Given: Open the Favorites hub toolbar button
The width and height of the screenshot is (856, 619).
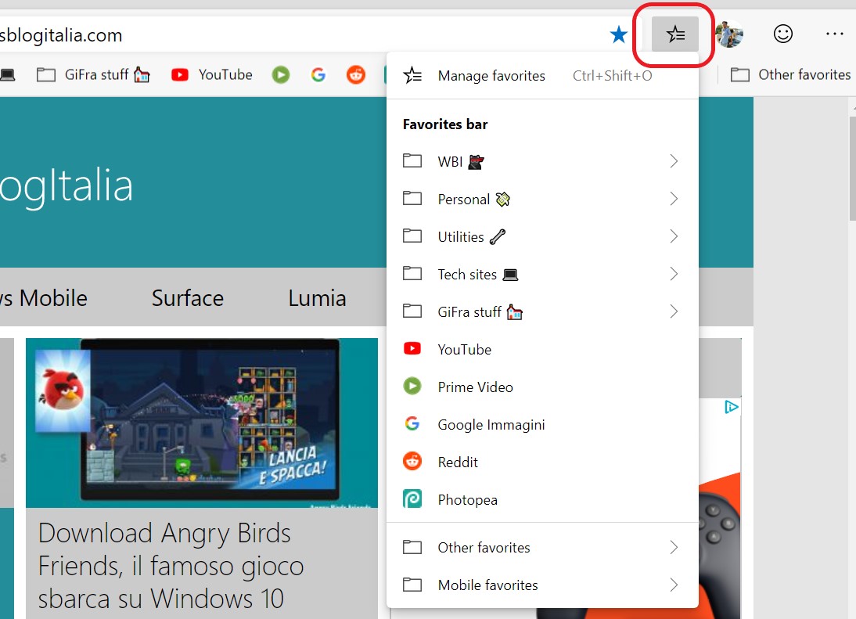Looking at the screenshot, I should pyautogui.click(x=675, y=34).
